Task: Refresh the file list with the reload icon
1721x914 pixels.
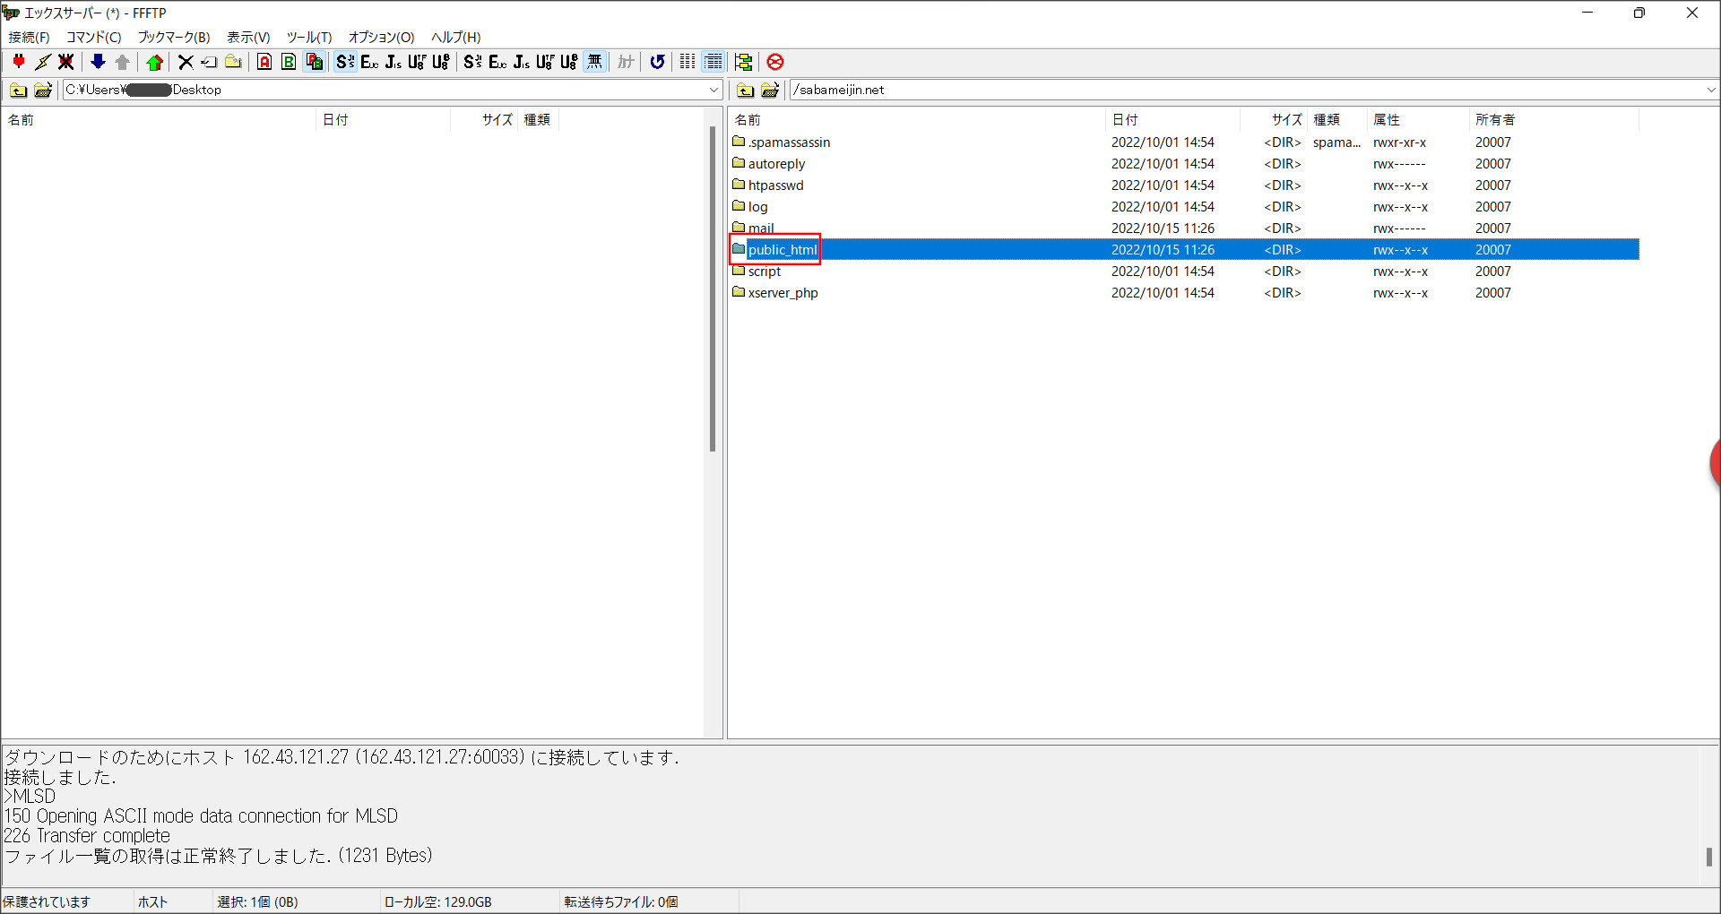Action: point(657,62)
